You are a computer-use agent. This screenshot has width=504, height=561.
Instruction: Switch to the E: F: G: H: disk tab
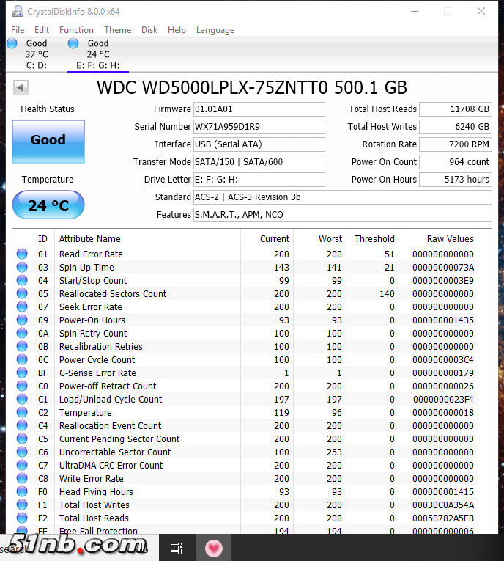tap(98, 55)
